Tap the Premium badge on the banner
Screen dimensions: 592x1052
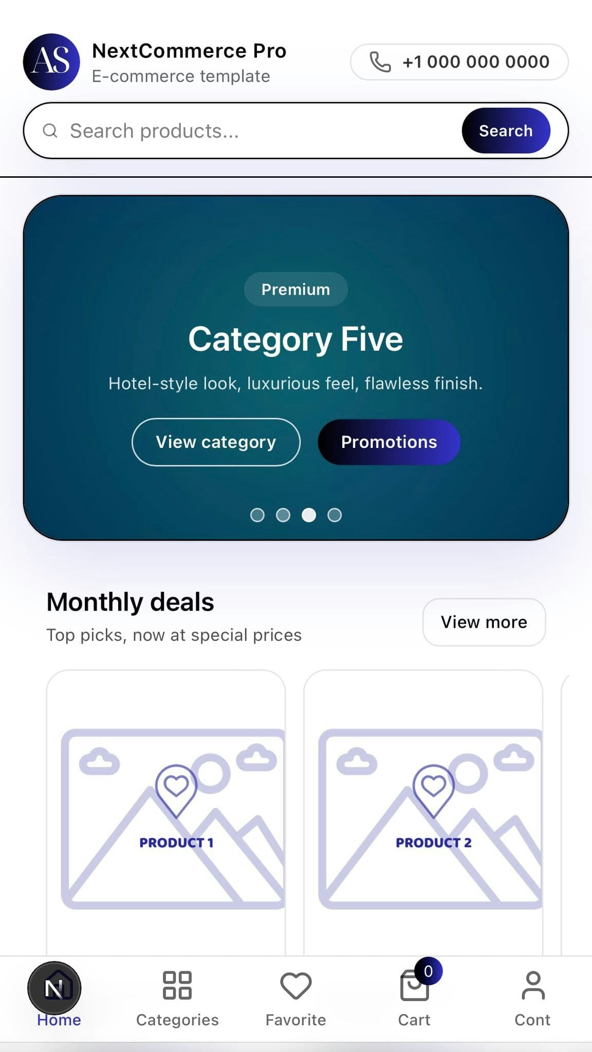tap(295, 289)
